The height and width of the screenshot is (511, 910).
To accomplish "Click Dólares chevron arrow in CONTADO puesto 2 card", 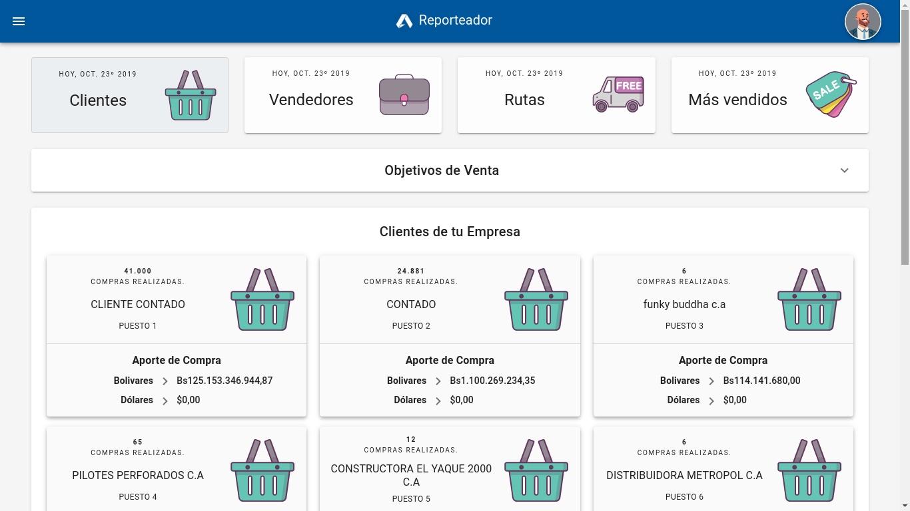I will pyautogui.click(x=438, y=401).
